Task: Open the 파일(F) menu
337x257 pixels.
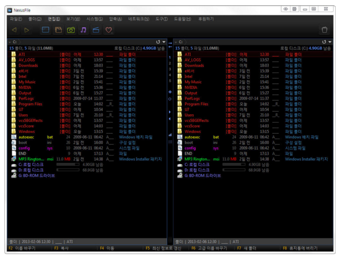Action: pos(16,19)
